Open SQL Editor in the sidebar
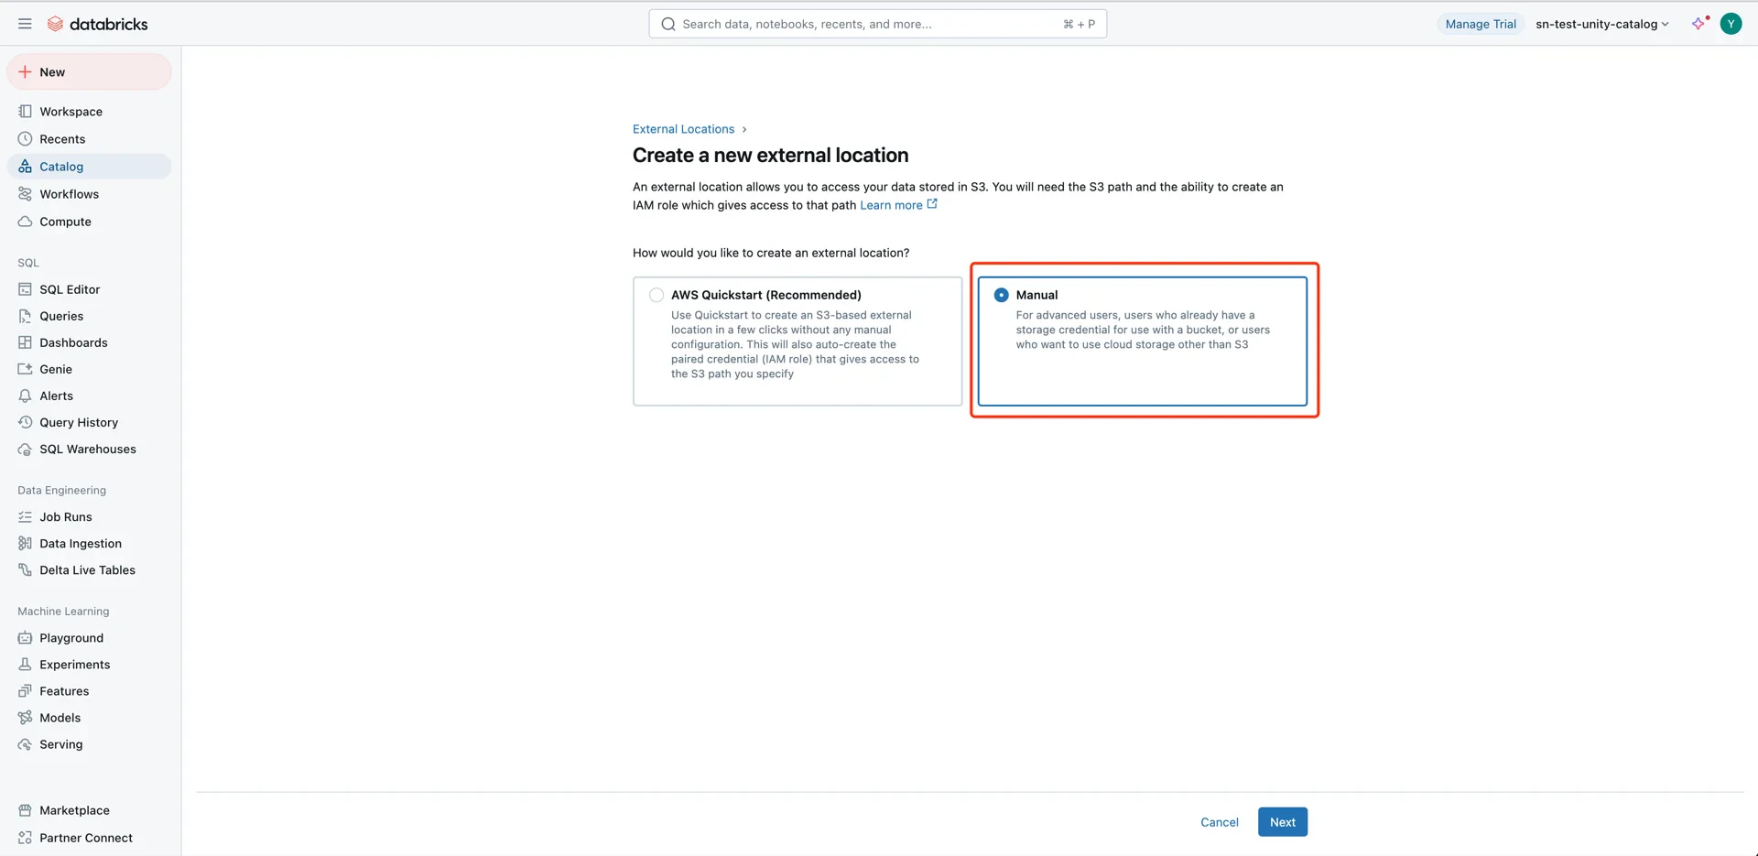This screenshot has height=856, width=1758. coord(89,289)
